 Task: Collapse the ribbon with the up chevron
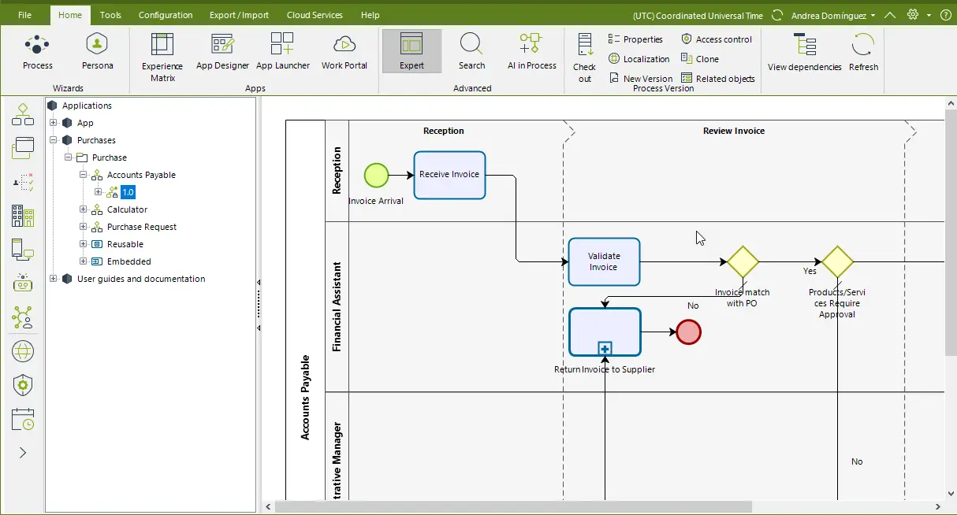pyautogui.click(x=890, y=15)
